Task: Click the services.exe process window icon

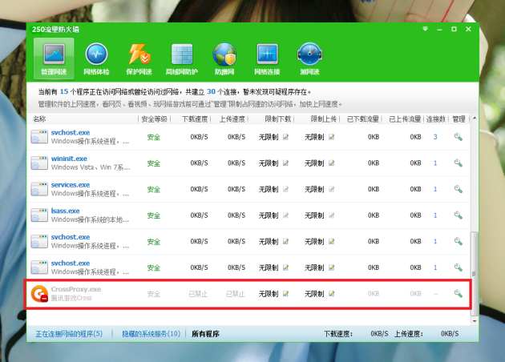Action: 39,189
